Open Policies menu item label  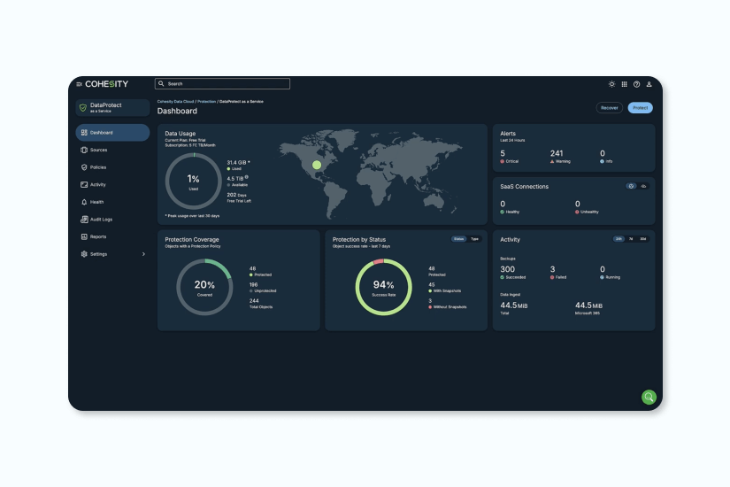(98, 167)
